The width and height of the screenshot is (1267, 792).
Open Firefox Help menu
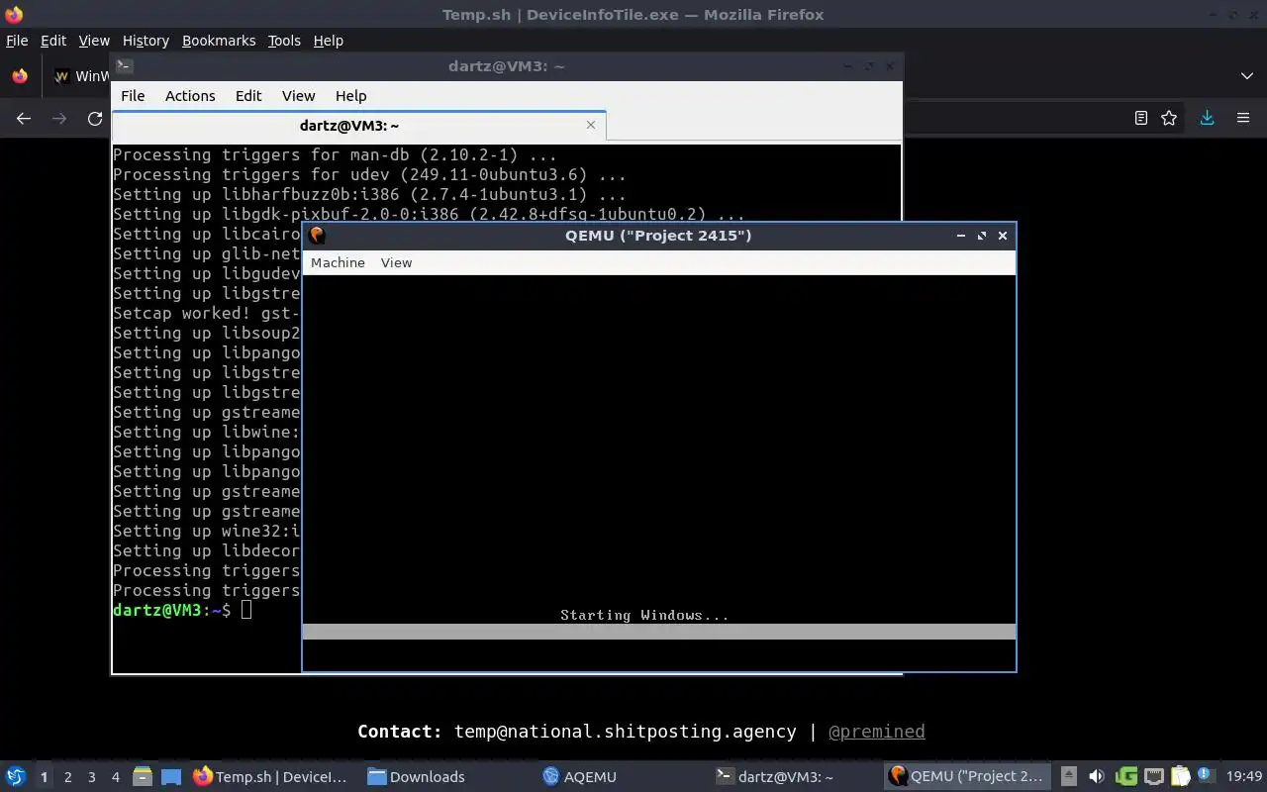(x=329, y=41)
